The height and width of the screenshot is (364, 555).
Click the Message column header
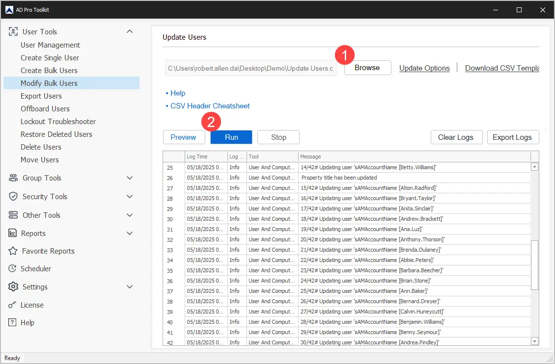[x=415, y=156]
